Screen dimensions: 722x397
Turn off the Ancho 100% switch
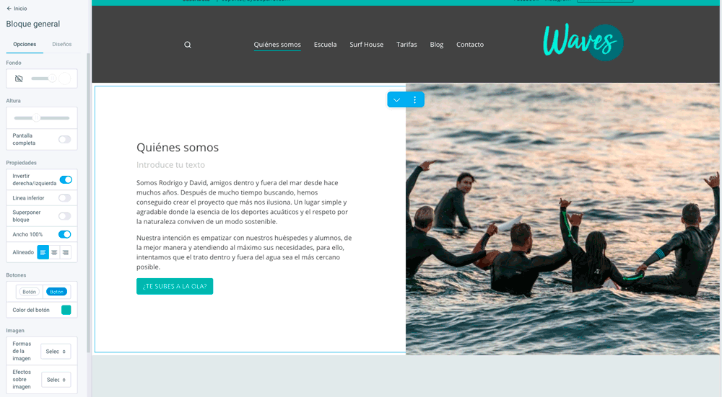pyautogui.click(x=65, y=234)
